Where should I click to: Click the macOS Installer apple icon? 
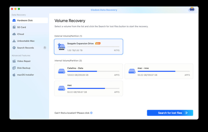[x=14, y=75]
